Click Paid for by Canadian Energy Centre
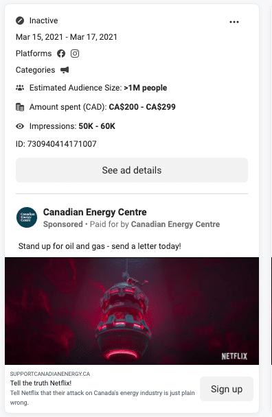272x417 pixels. [x=155, y=224]
